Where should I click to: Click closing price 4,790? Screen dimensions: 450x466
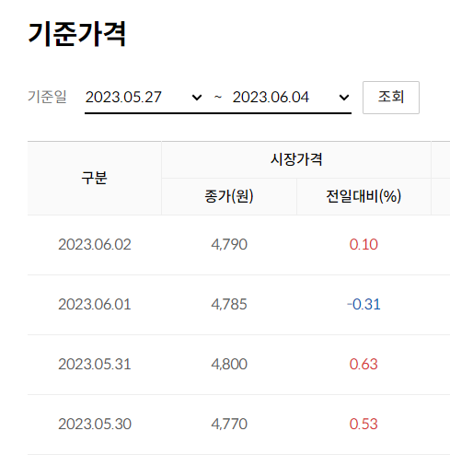(x=229, y=245)
